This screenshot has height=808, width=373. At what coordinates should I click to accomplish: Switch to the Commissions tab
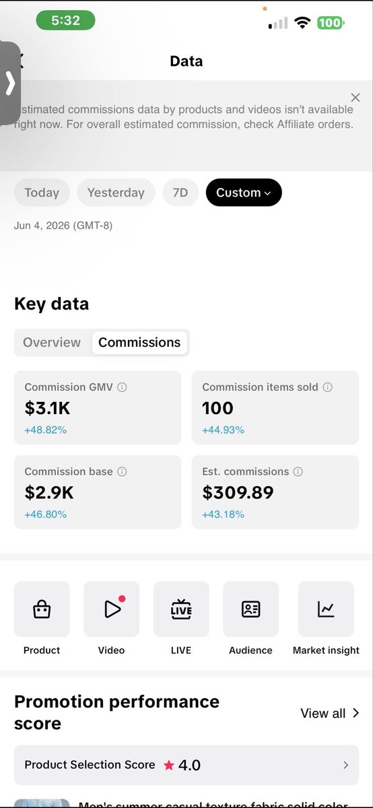139,342
